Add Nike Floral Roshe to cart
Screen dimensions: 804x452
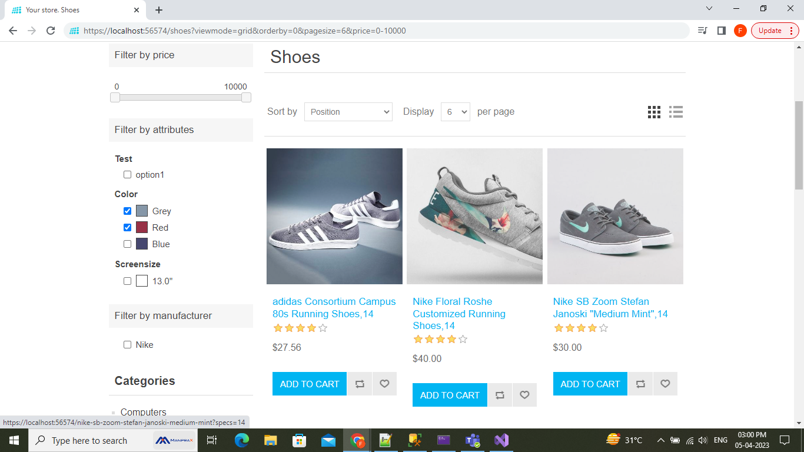pyautogui.click(x=450, y=394)
